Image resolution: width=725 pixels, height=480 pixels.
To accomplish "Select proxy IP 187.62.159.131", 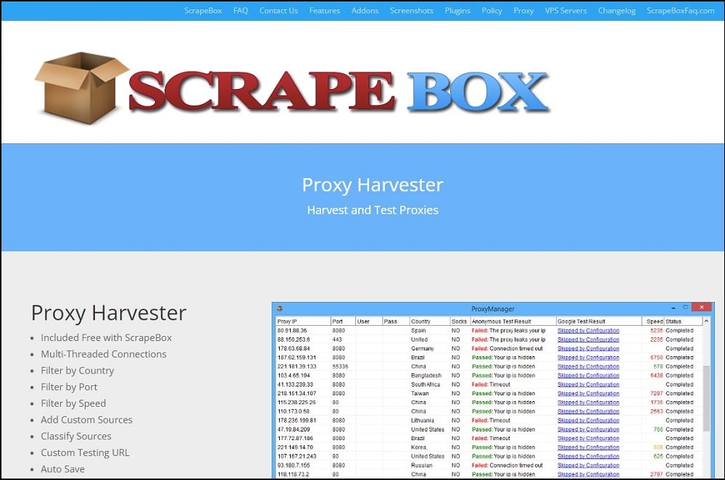I will [297, 357].
